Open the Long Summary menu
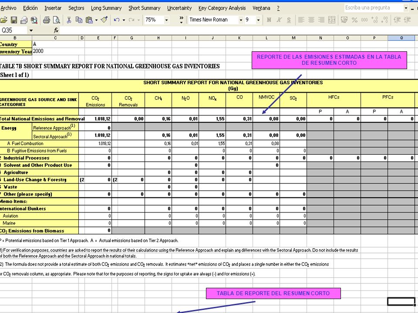Image resolution: width=418 pixels, height=313 pixels. tap(106, 8)
